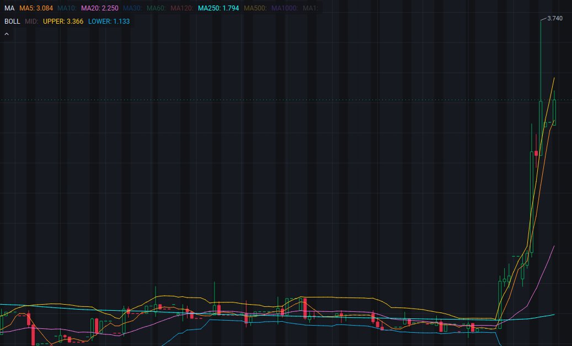Image resolution: width=572 pixels, height=346 pixels.
Task: Toggle the dimmed BOLL MID line
Action: (31, 21)
